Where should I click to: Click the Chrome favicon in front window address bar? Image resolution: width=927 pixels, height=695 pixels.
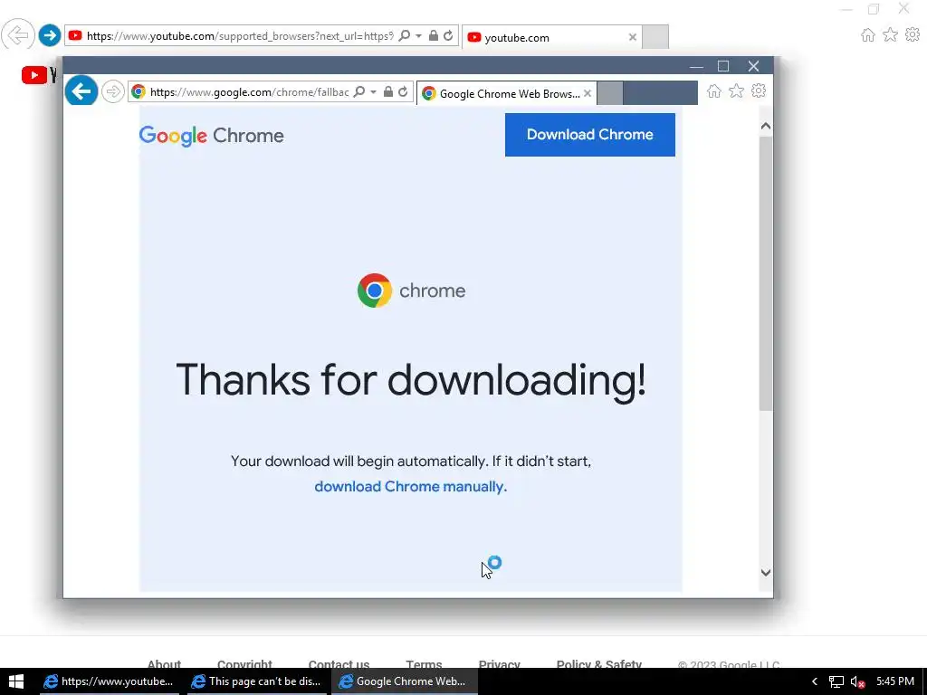pos(139,91)
